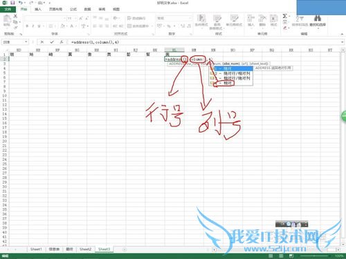Open the font name combo box
Image resolution: width=346 pixels, height=259 pixels.
[x=45, y=18]
